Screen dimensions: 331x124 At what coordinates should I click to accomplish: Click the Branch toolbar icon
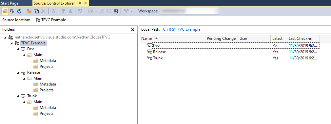coord(126,11)
